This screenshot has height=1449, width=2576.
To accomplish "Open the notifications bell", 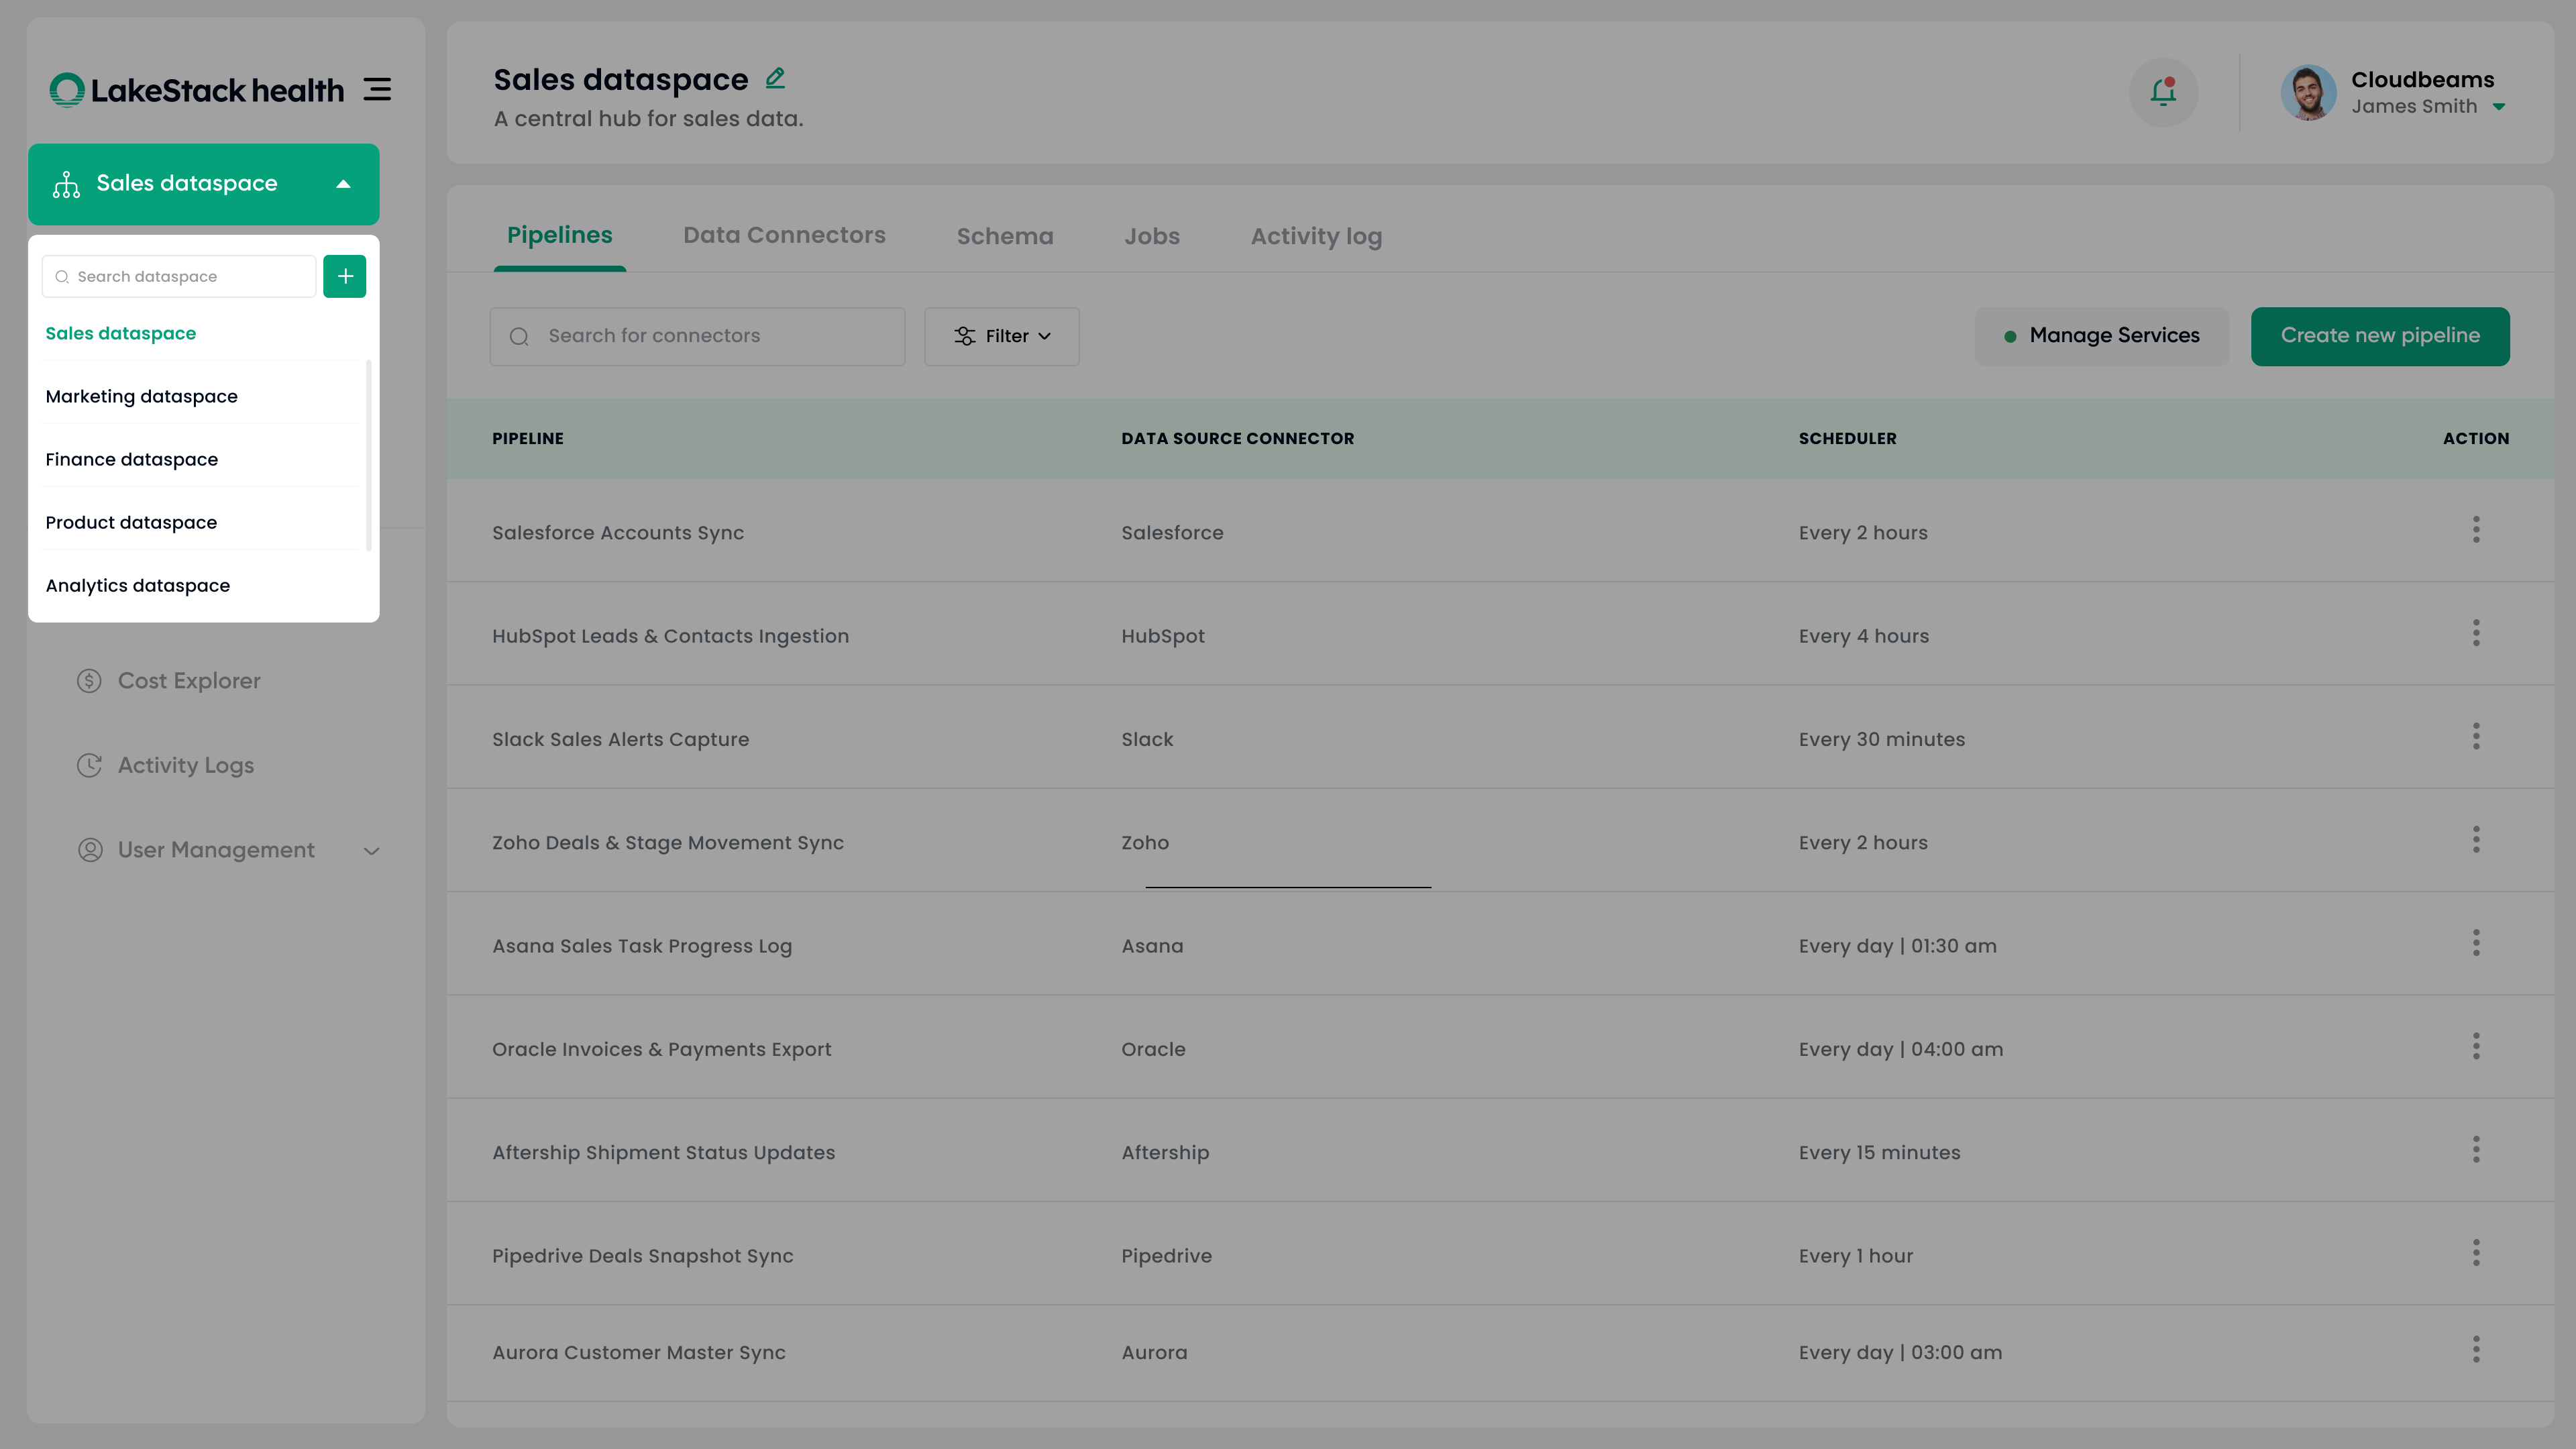I will 2163,92.
